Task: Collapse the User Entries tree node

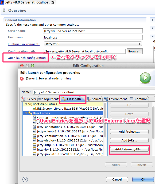Action: coord(26,113)
